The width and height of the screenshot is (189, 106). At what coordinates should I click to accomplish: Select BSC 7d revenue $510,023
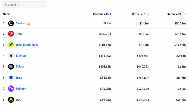[x=143, y=100]
